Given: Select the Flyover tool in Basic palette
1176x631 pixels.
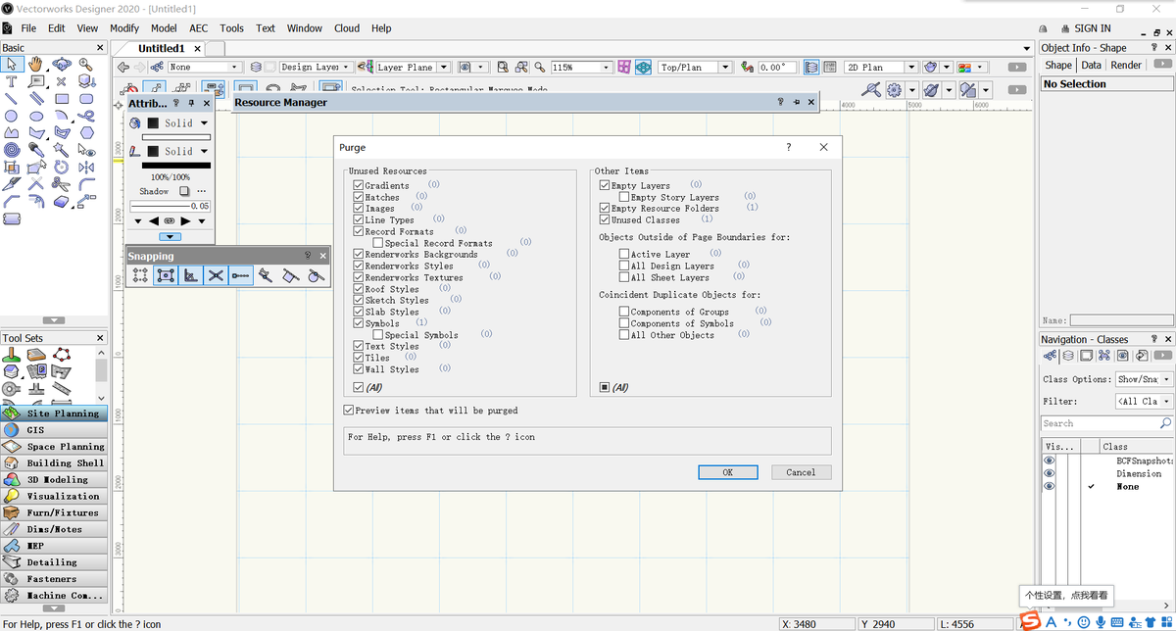Looking at the screenshot, I should (62, 64).
